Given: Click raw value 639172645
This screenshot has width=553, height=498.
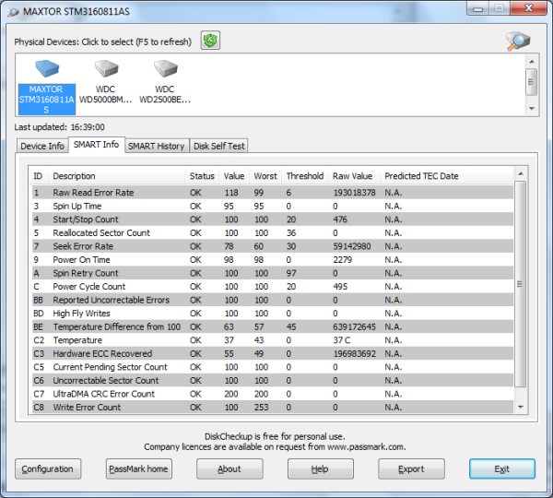Looking at the screenshot, I should point(355,326).
